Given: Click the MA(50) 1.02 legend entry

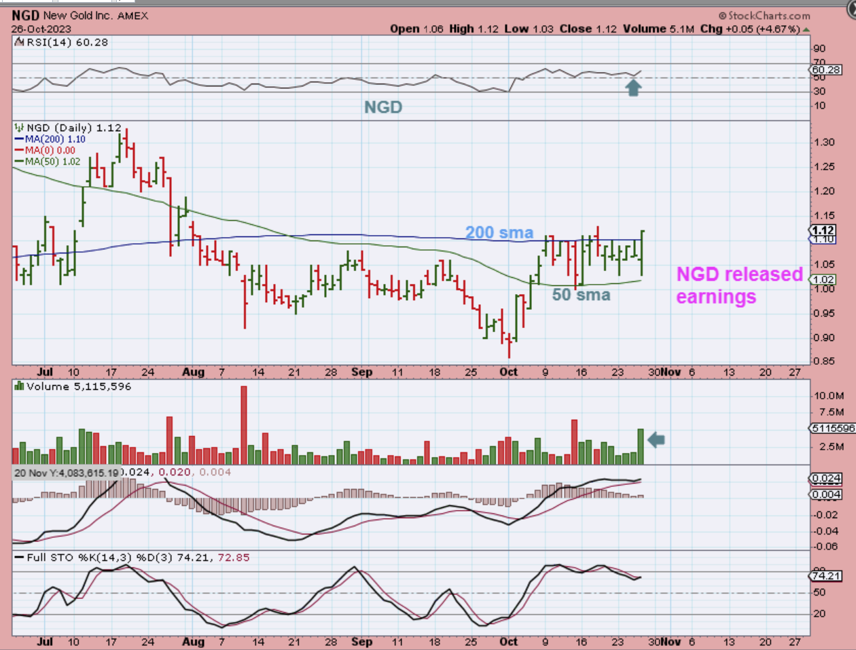Looking at the screenshot, I should click(48, 162).
